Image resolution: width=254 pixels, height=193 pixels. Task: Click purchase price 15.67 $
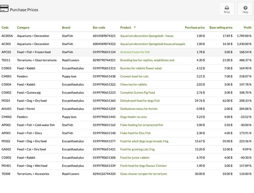(x=200, y=141)
